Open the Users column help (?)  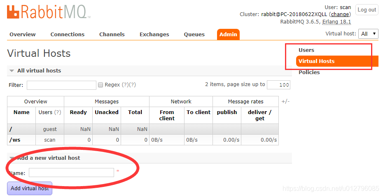click(x=57, y=112)
